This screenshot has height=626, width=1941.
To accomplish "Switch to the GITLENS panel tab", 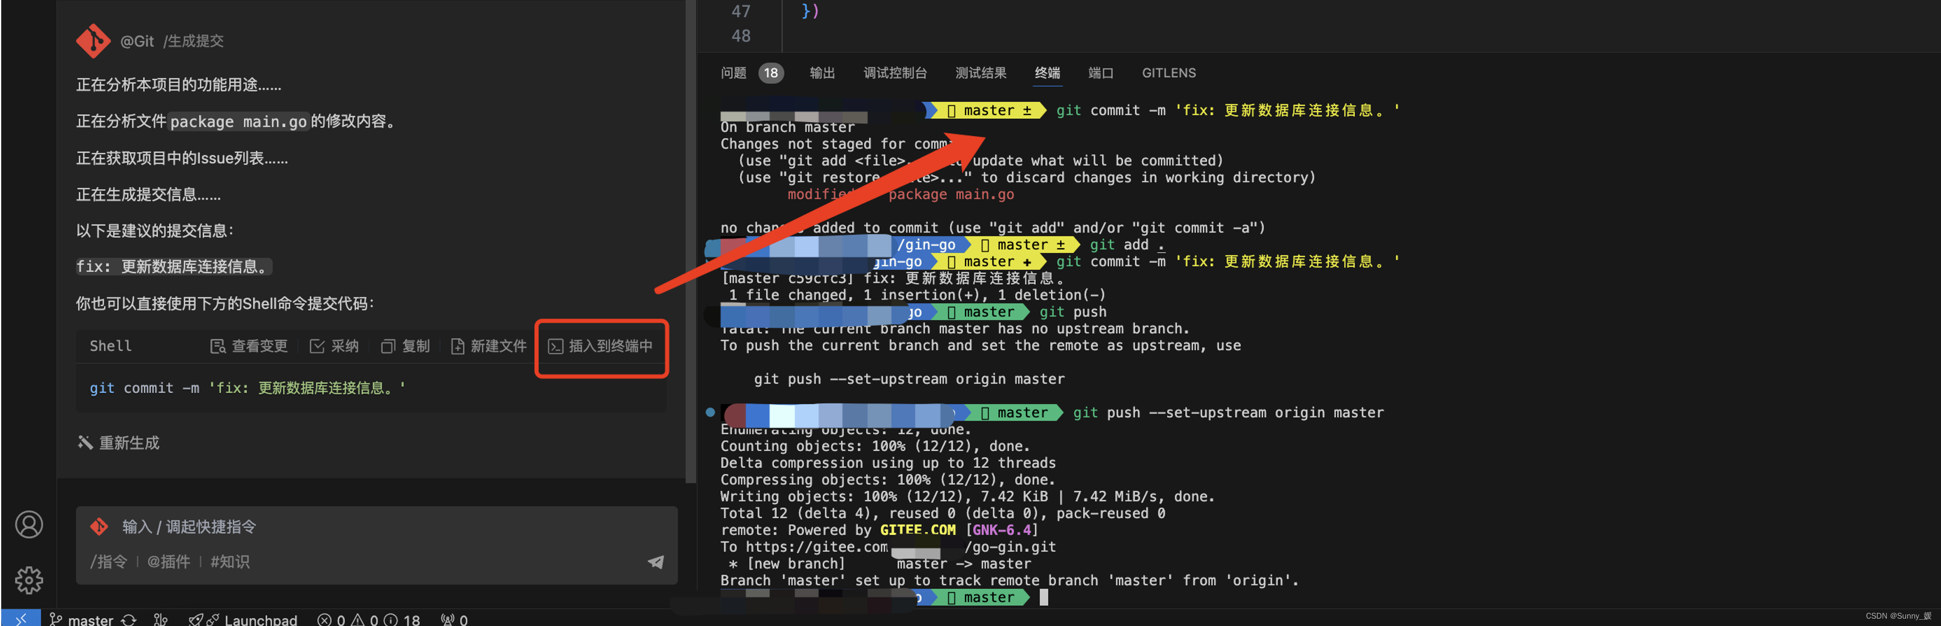I will tap(1168, 73).
